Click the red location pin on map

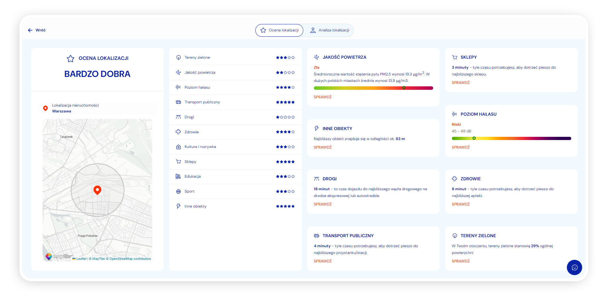(97, 190)
